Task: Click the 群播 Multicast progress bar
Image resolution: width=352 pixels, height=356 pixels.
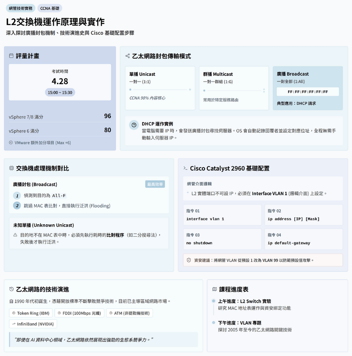Action: click(x=233, y=90)
